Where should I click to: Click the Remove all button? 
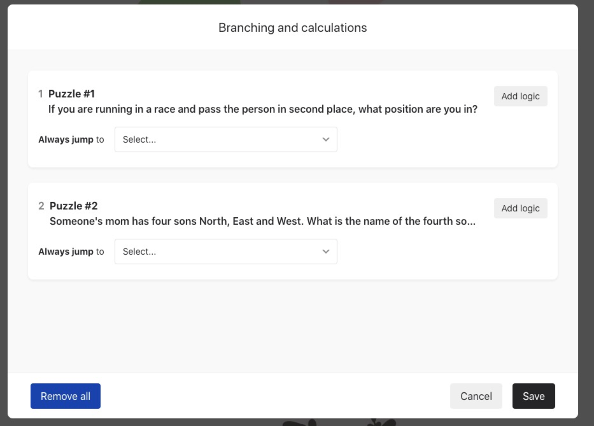point(66,396)
